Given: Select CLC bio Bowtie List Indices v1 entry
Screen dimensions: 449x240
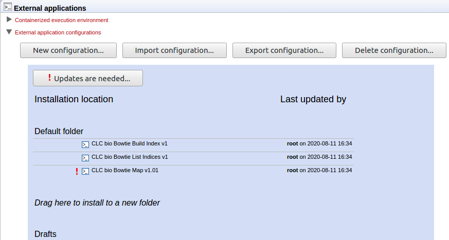Looking at the screenshot, I should click(130, 157).
